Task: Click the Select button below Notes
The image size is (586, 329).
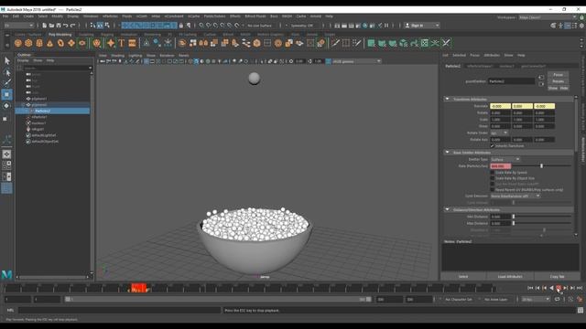Action: pyautogui.click(x=463, y=276)
